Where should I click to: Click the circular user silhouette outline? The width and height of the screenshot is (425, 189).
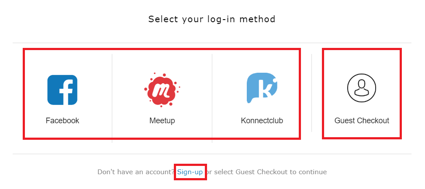pyautogui.click(x=362, y=87)
